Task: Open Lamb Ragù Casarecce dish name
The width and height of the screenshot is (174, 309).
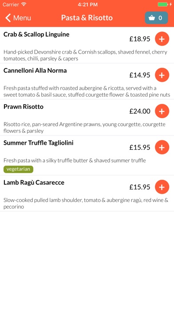Action: coord(34,182)
